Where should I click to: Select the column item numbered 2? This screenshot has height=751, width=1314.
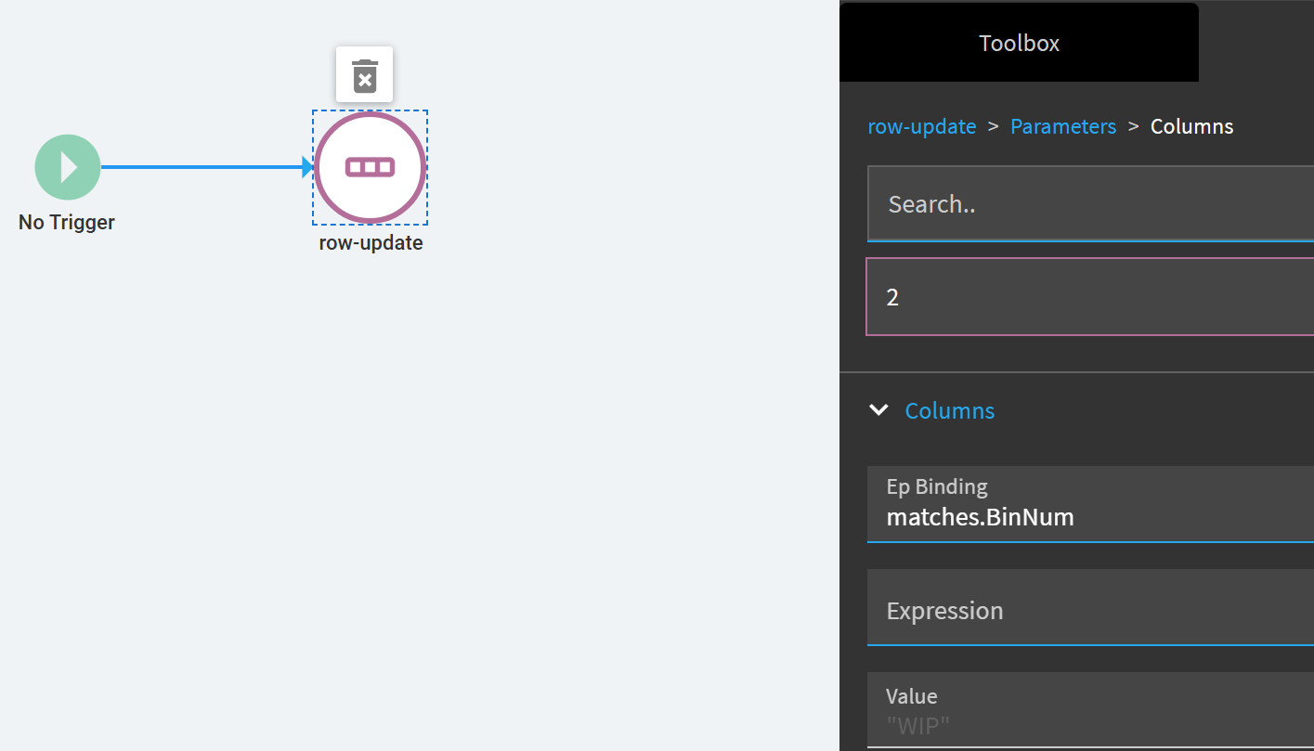pos(1090,297)
